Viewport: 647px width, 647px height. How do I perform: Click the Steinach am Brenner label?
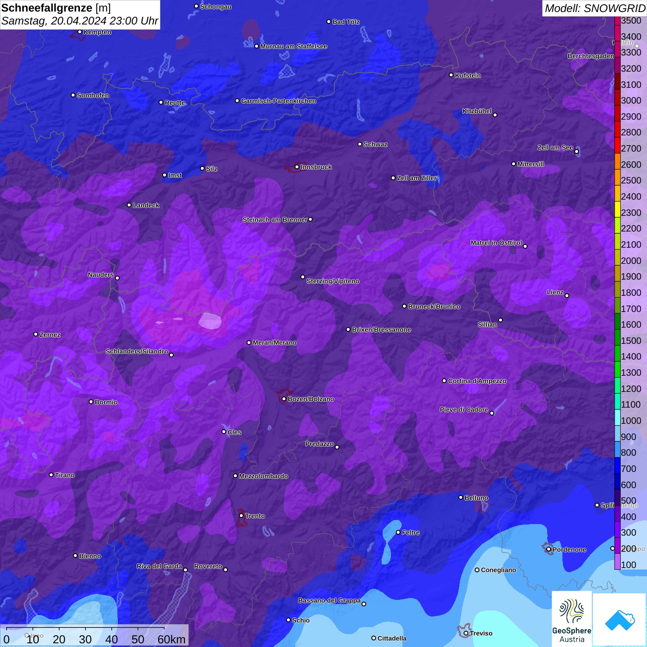point(275,220)
